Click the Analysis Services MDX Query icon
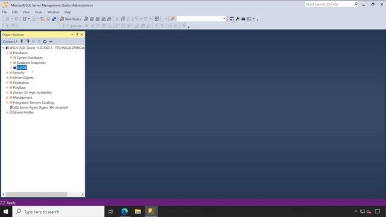This screenshot has width=386, height=217. tap(92, 19)
